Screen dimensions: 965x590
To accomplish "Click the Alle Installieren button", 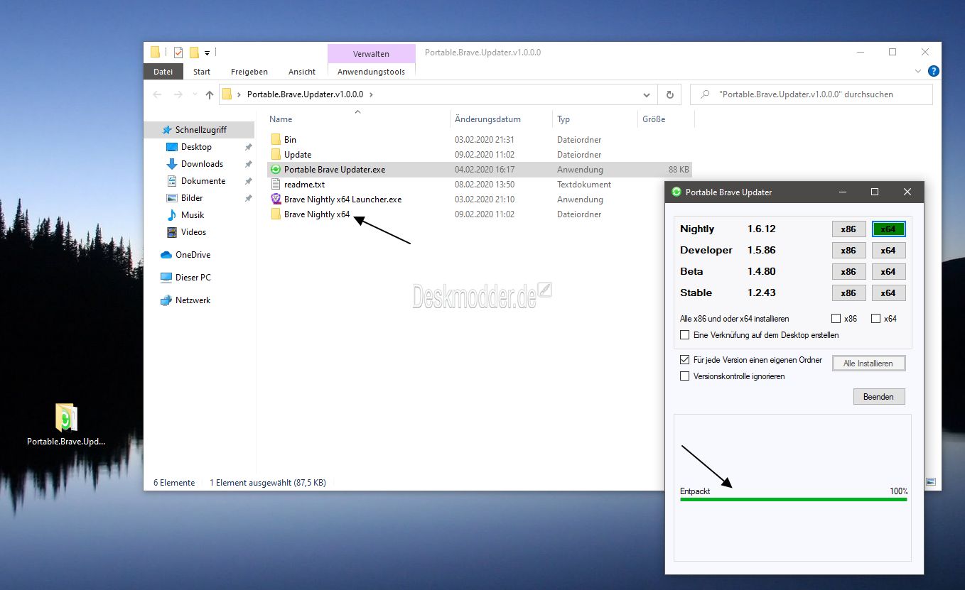I will (x=868, y=364).
